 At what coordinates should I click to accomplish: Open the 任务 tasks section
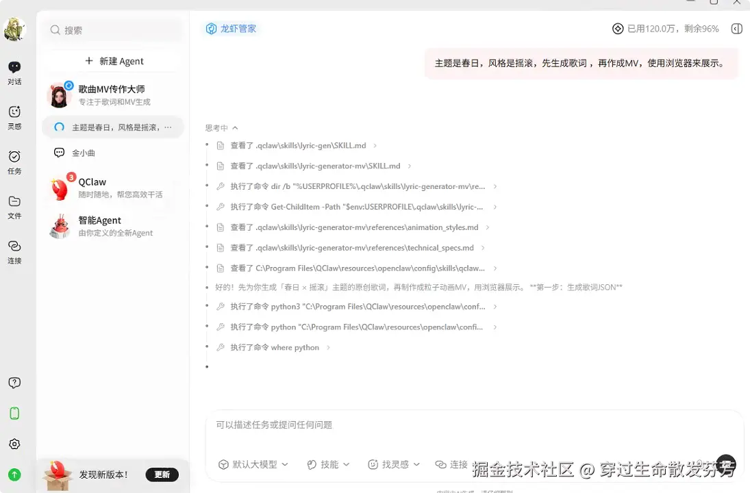[14, 162]
